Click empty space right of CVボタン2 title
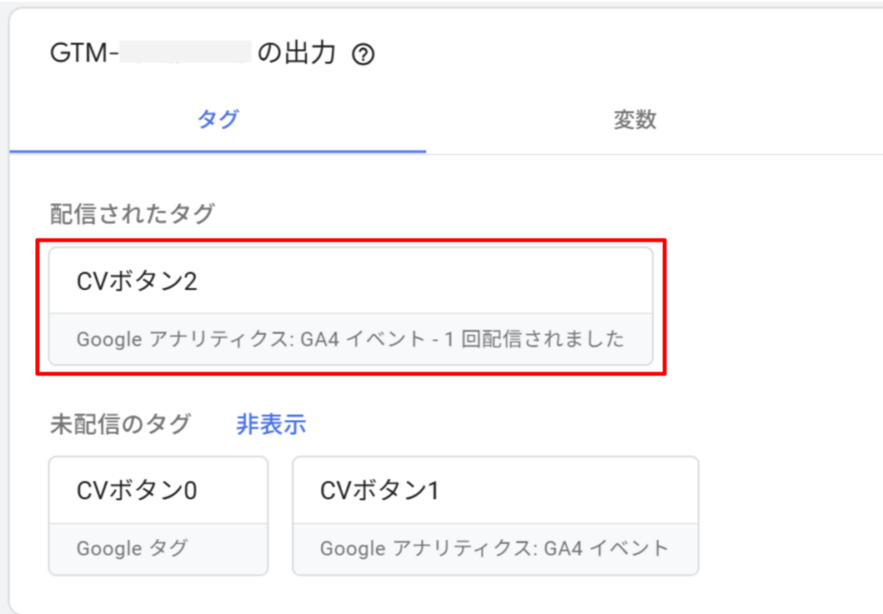The image size is (883, 614). click(431, 282)
